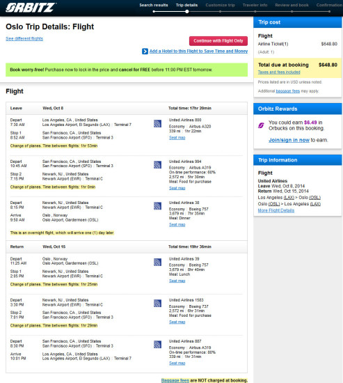Open Join/sign in now link
The width and height of the screenshot is (343, 383).
point(289,140)
